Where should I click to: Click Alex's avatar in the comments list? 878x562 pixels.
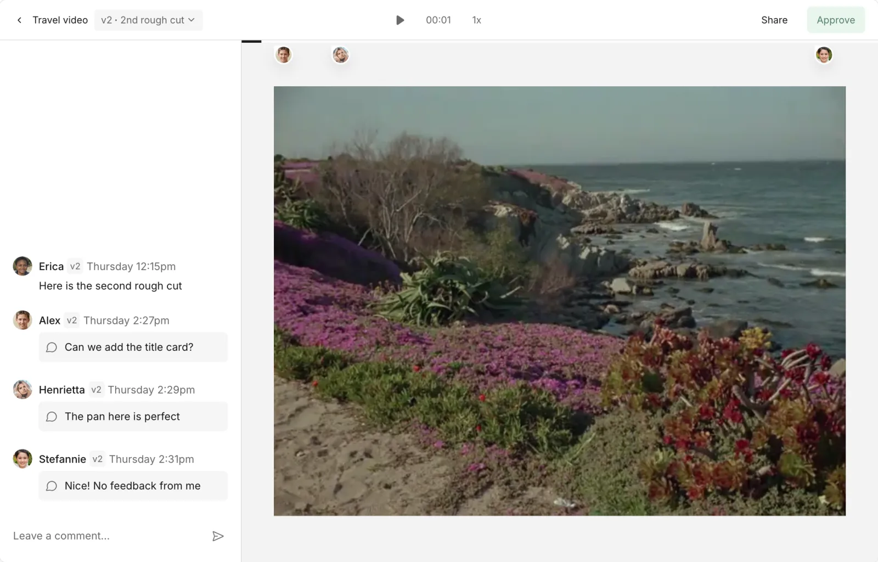point(22,320)
